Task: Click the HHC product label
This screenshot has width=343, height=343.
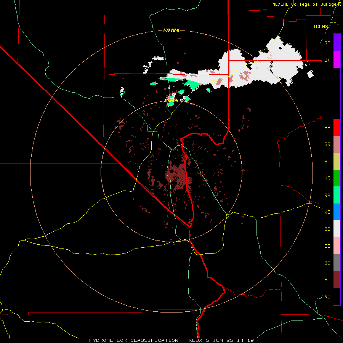Action: click(335, 23)
